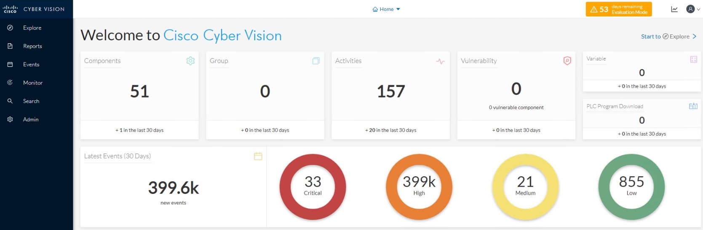Click '+ 1 in the last 30 days'
The height and width of the screenshot is (230, 703).
pos(139,130)
